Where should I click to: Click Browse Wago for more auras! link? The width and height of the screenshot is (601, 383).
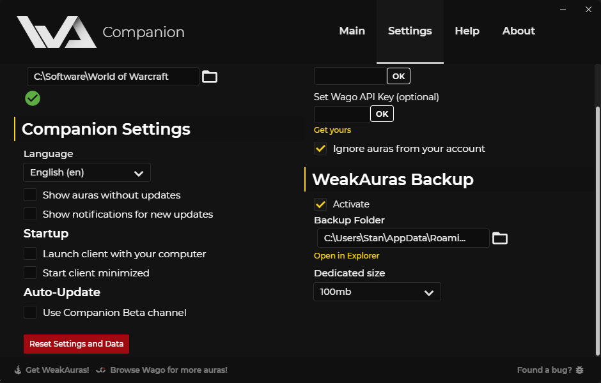click(x=169, y=370)
